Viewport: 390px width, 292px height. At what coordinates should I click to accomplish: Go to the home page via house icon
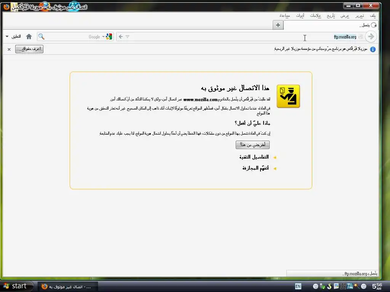(29, 37)
